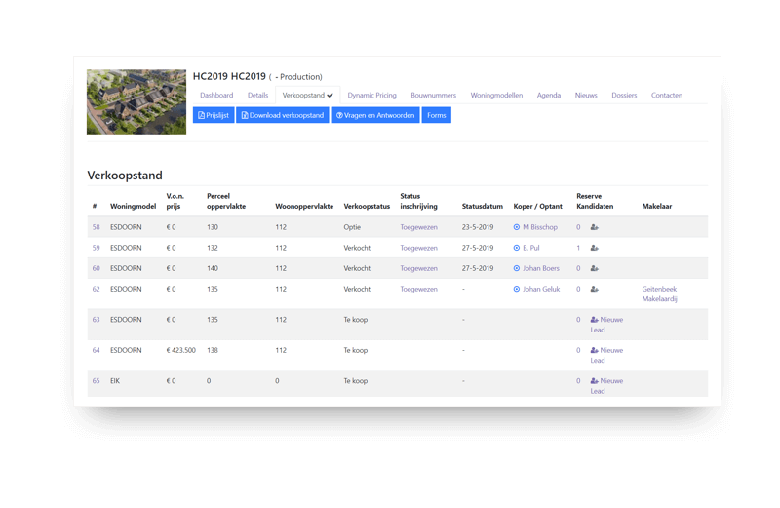The width and height of the screenshot is (780, 508).
Task: Open bouwnummer 65 link
Action: point(96,381)
